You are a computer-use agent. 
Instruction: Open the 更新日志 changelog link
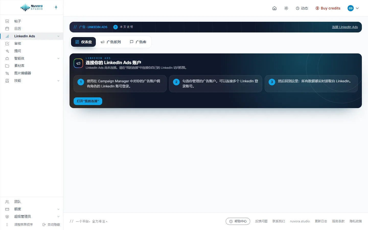pos(321,221)
